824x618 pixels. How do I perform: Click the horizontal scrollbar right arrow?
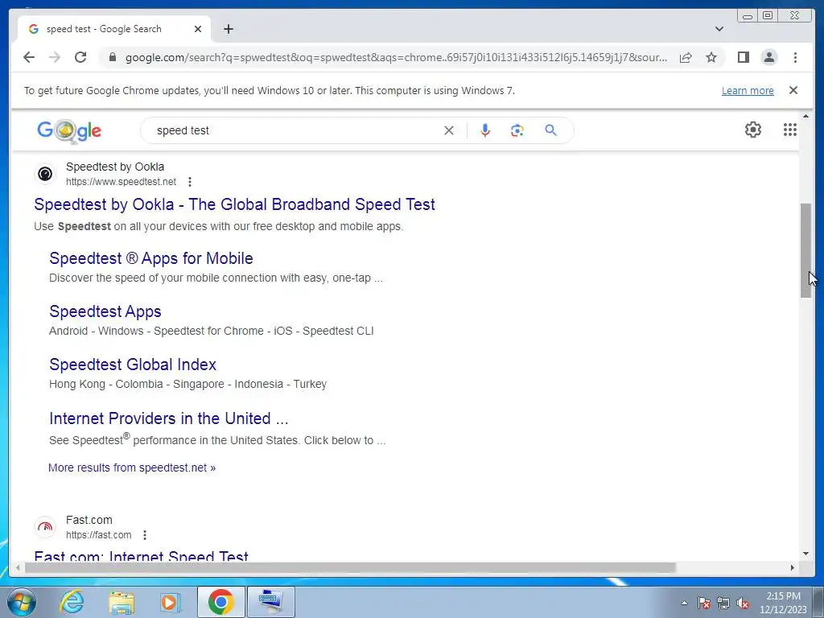[793, 567]
